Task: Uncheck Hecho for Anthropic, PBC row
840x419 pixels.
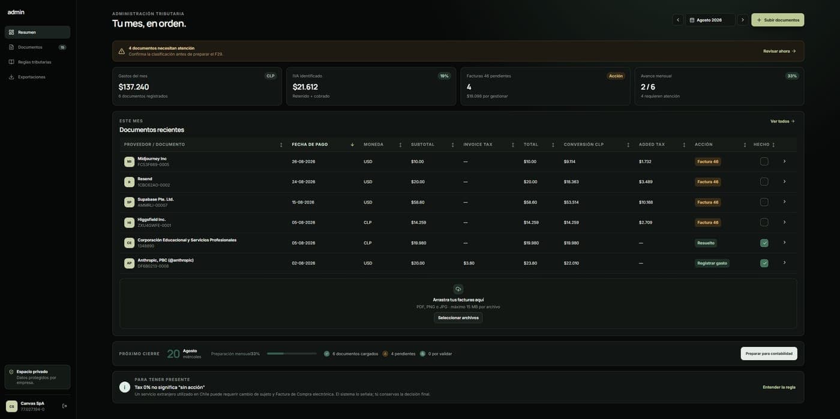Action: 764,263
